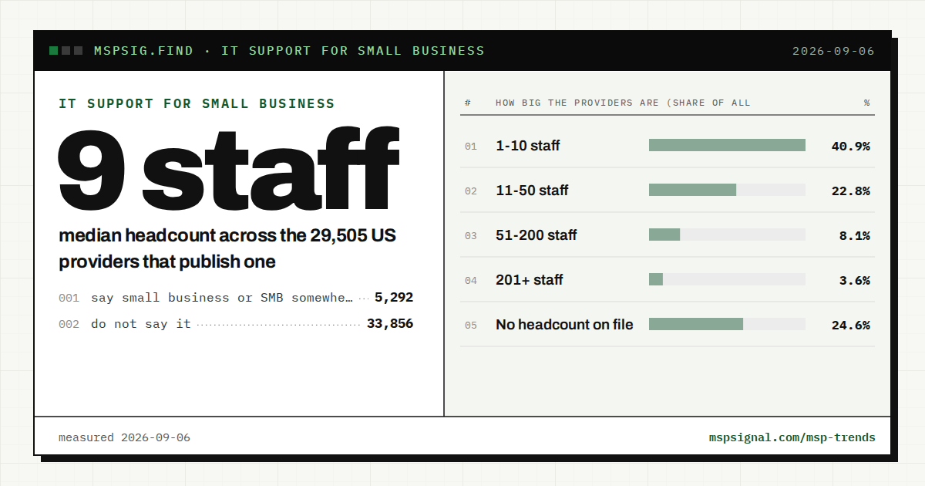This screenshot has height=486, width=925.
Task: Click the bar for 1-10 staff
Action: 727,145
